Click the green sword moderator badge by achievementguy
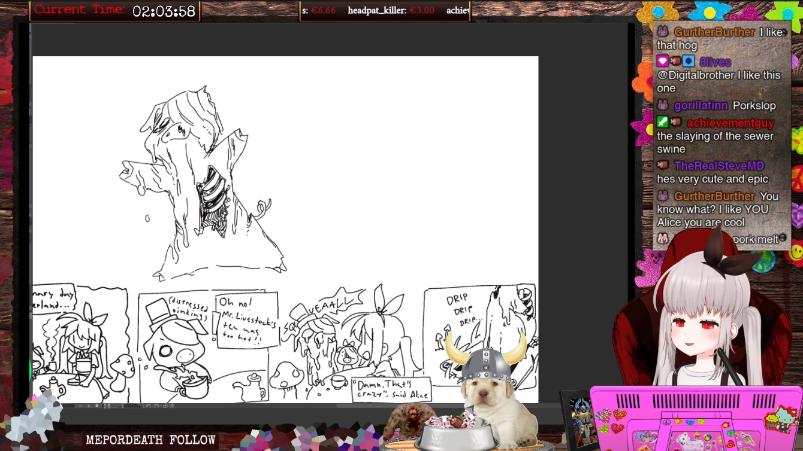This screenshot has width=803, height=451. pos(663,123)
